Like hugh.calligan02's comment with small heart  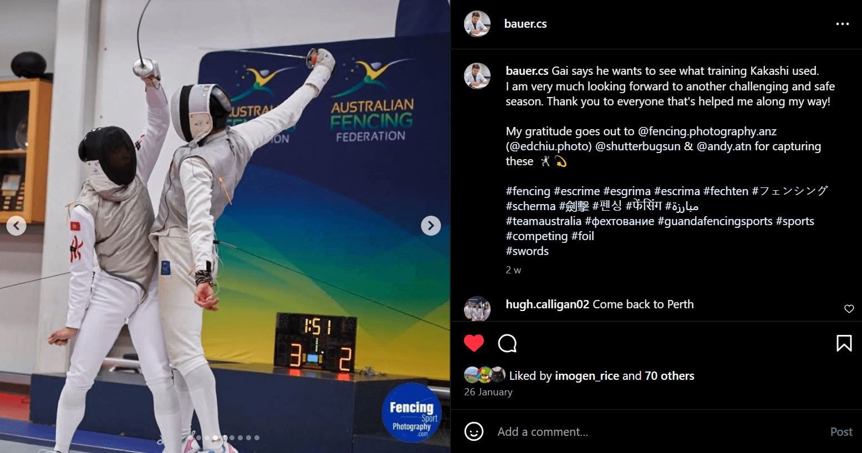tap(849, 309)
